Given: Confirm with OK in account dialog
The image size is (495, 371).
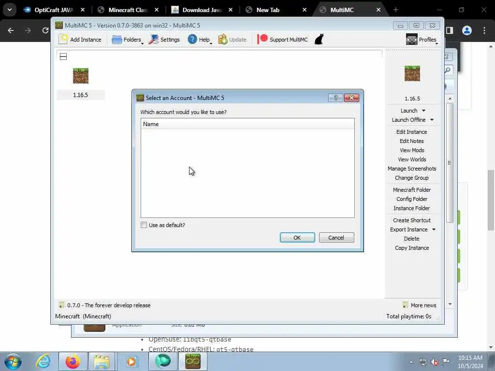Looking at the screenshot, I should pos(297,238).
